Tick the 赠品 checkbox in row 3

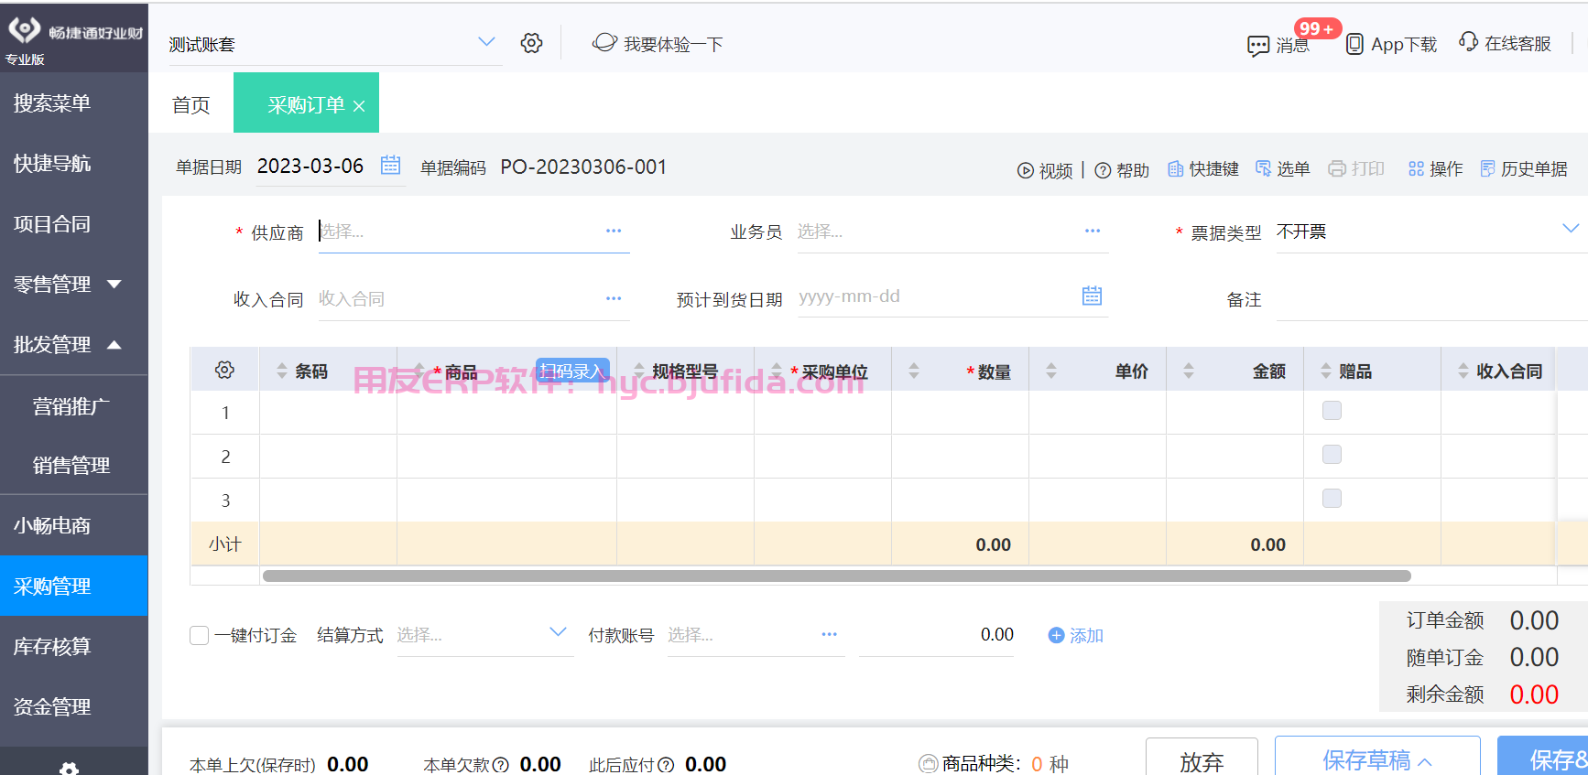tap(1332, 499)
